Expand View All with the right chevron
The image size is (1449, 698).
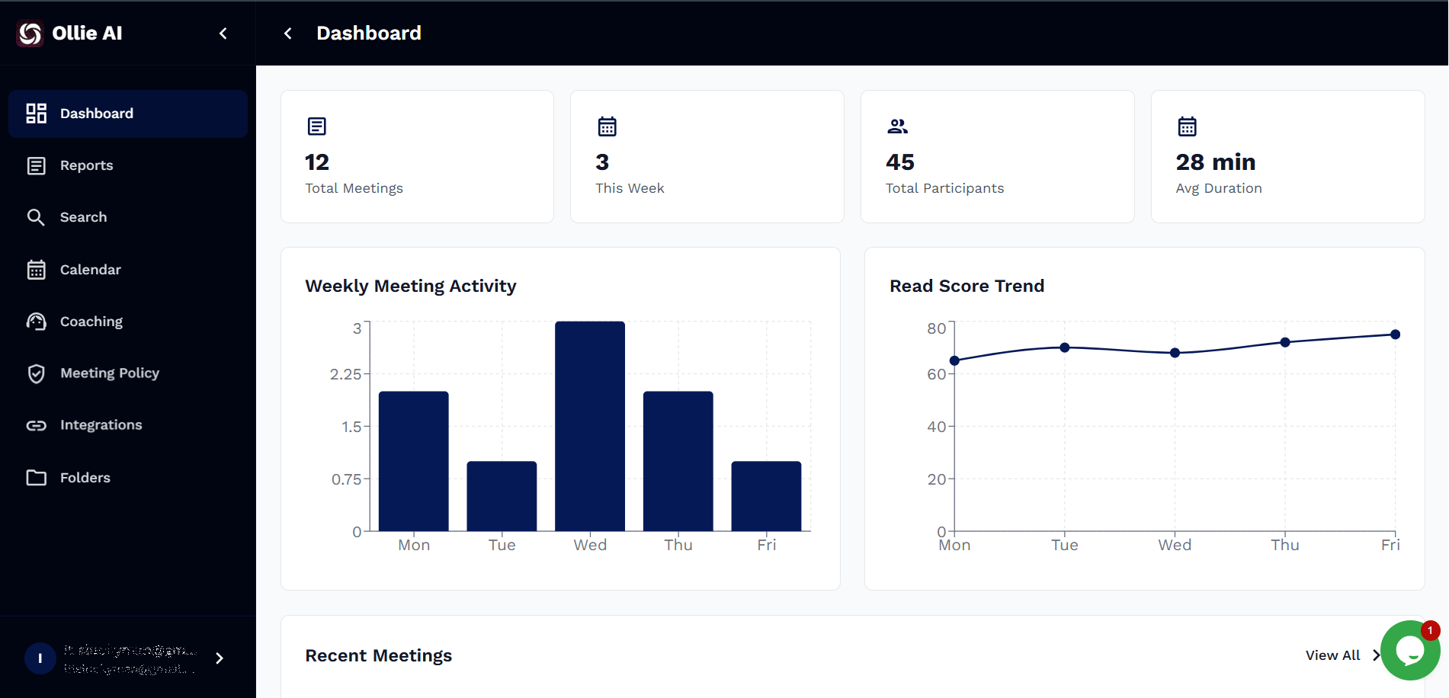tap(1376, 655)
